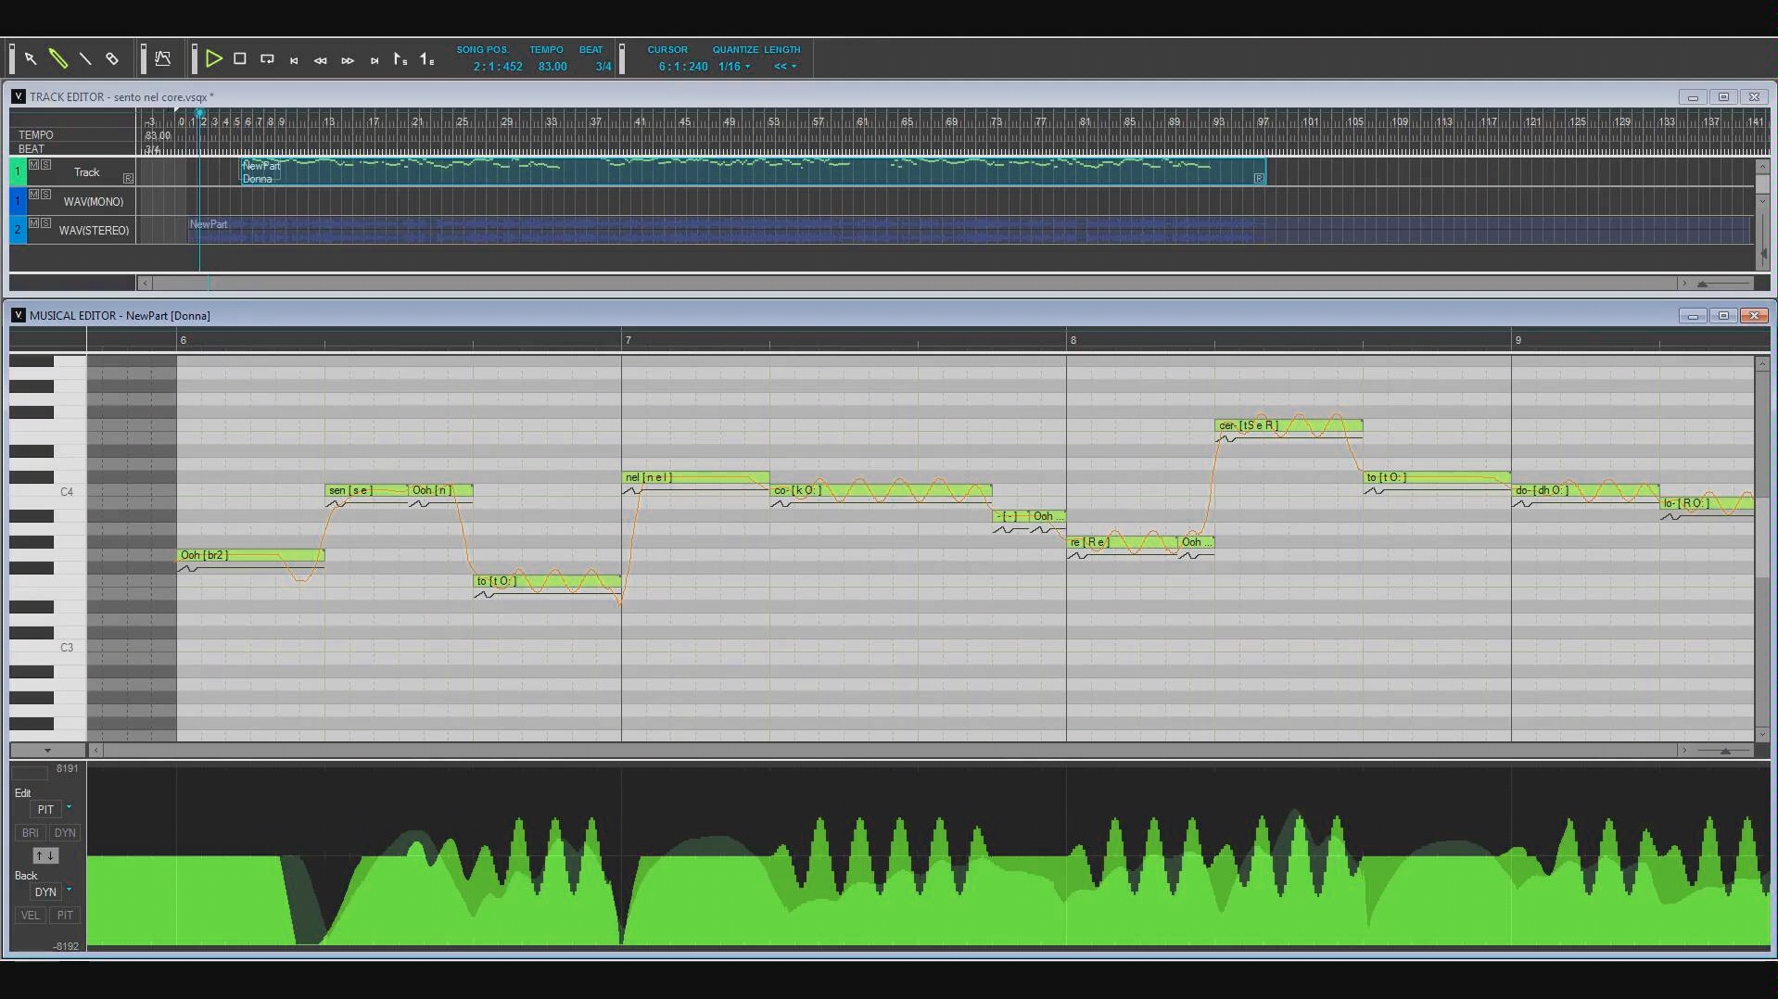Image resolution: width=1778 pixels, height=999 pixels.
Task: Mute the WAV(STEREO) track
Action: (x=34, y=223)
